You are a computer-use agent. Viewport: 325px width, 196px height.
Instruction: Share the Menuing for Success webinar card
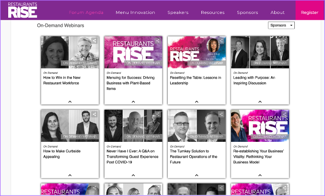pos(158,41)
